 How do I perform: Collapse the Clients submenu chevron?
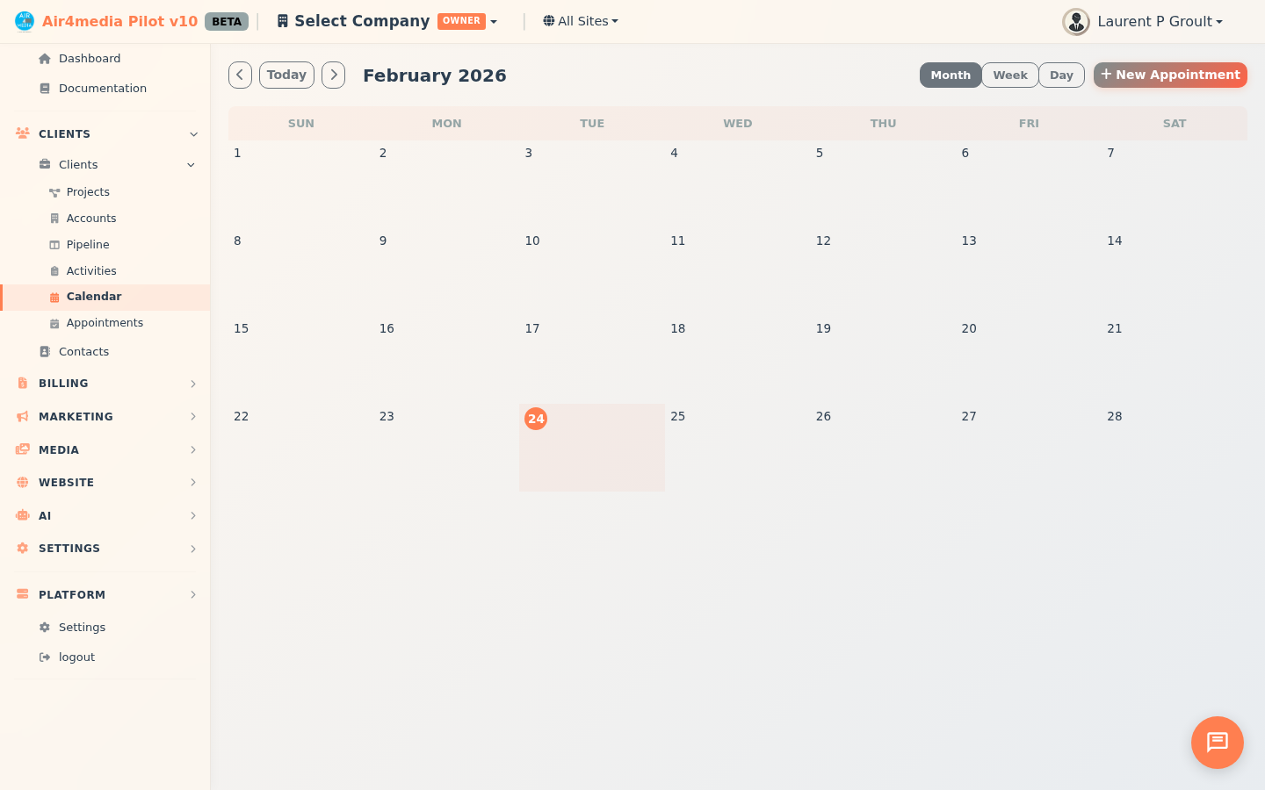click(191, 164)
